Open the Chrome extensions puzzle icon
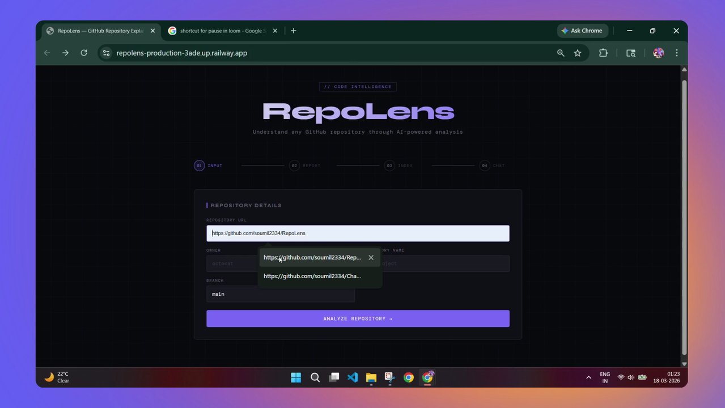Screen dimensions: 725x408 [x=603, y=53]
